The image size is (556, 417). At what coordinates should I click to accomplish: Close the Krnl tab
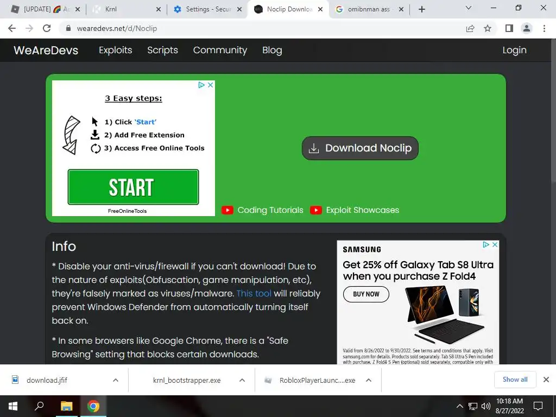click(x=159, y=9)
